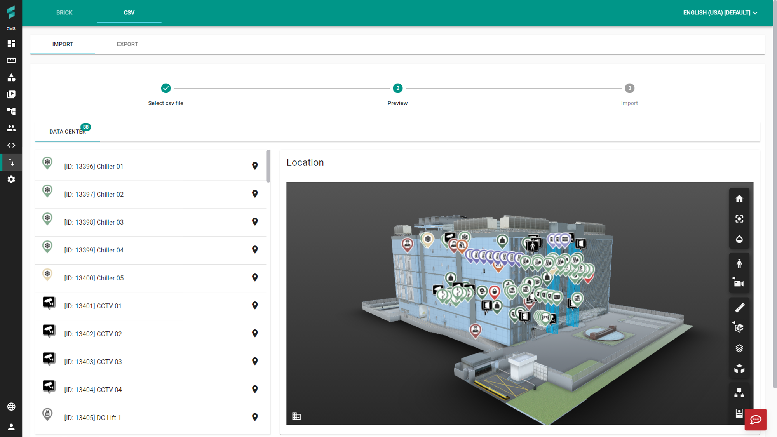Open the red chat support button

click(x=755, y=420)
